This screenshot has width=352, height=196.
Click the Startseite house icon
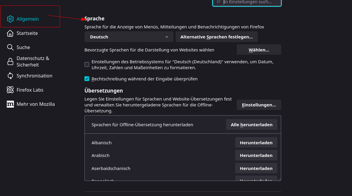pos(10,33)
